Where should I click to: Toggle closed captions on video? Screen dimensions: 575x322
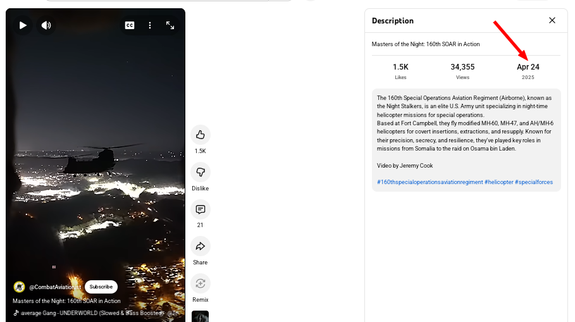pyautogui.click(x=130, y=25)
